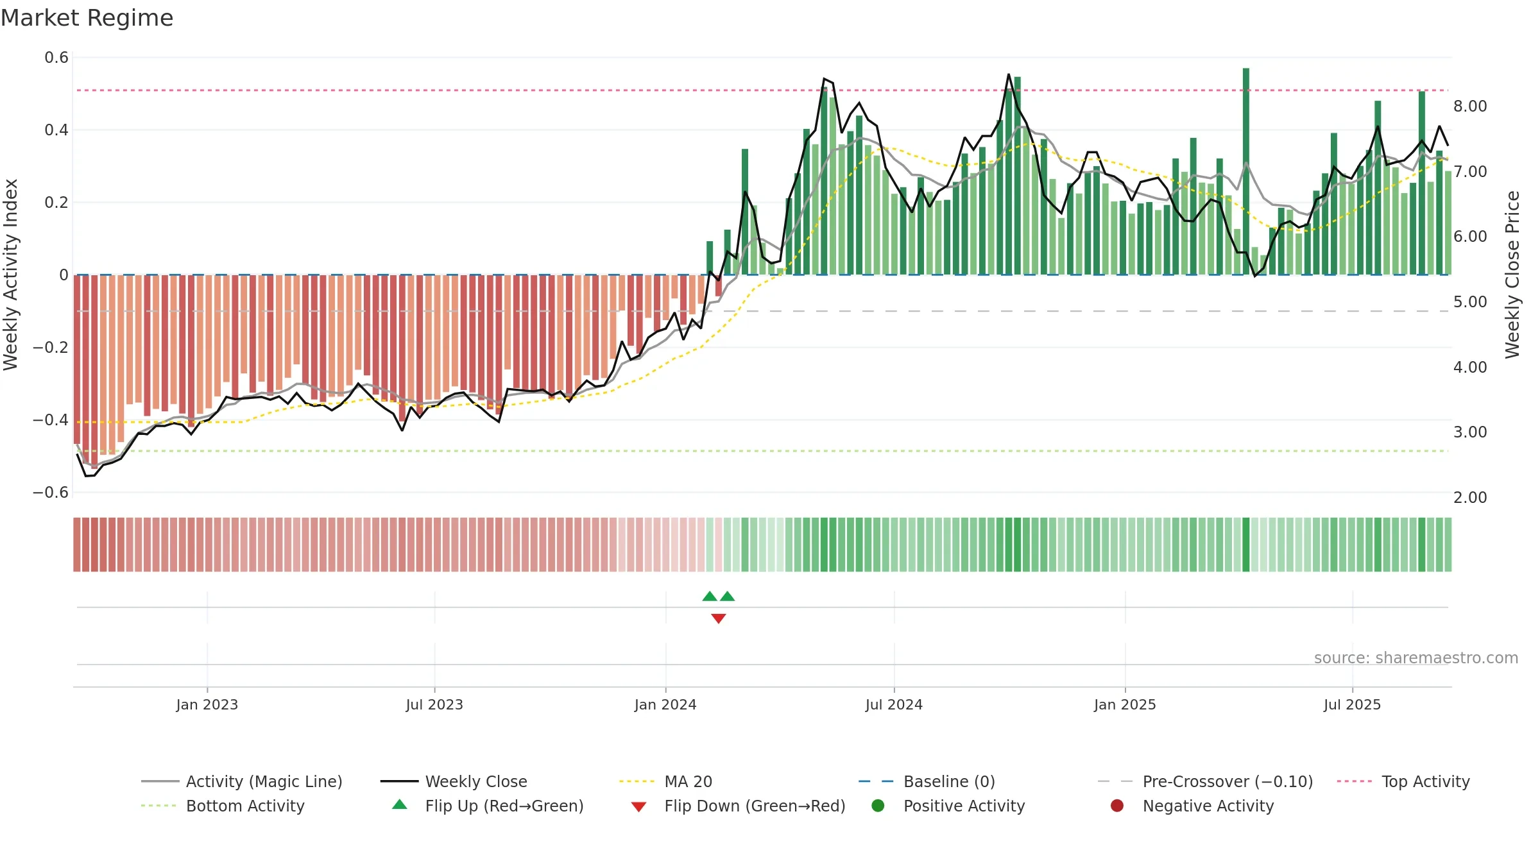Click the Market Regime chart title
This screenshot has width=1540, height=866.
click(x=87, y=18)
